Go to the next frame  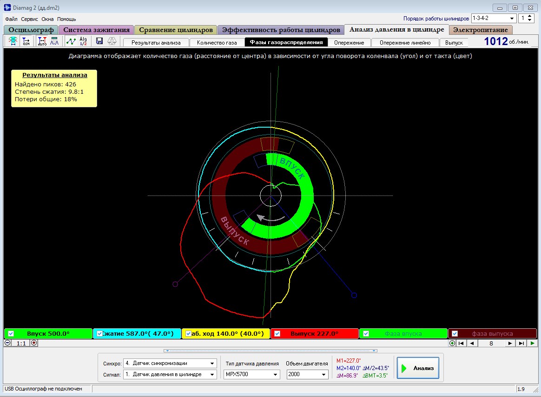click(510, 343)
